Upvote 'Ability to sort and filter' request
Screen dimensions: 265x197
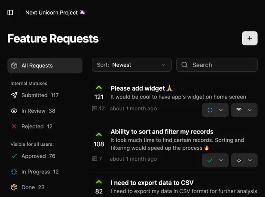(x=99, y=135)
